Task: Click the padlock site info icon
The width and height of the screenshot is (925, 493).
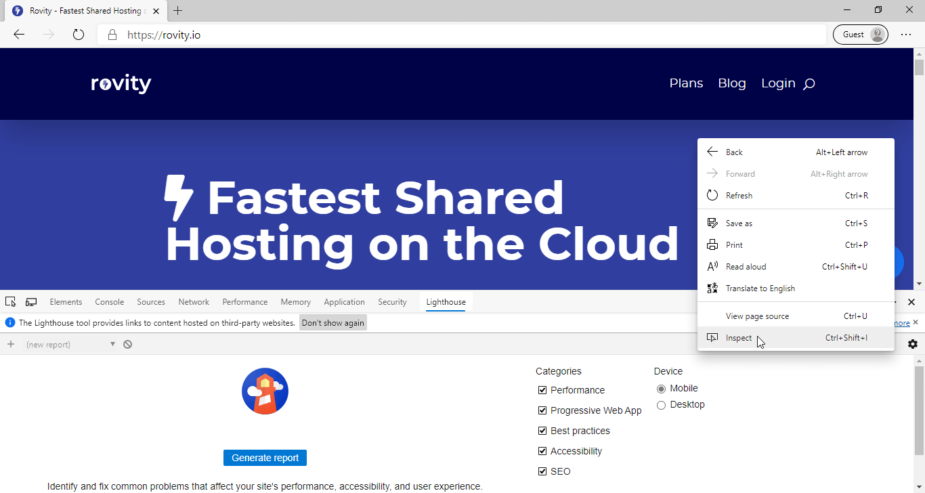Action: pyautogui.click(x=112, y=35)
